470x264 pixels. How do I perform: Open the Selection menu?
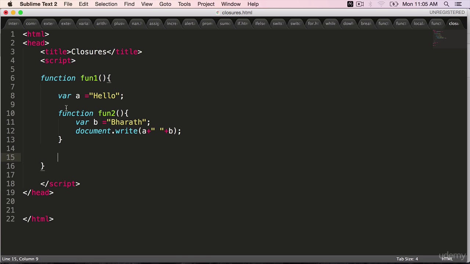pyautogui.click(x=106, y=4)
